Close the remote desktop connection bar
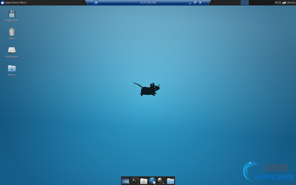 coord(200,3)
